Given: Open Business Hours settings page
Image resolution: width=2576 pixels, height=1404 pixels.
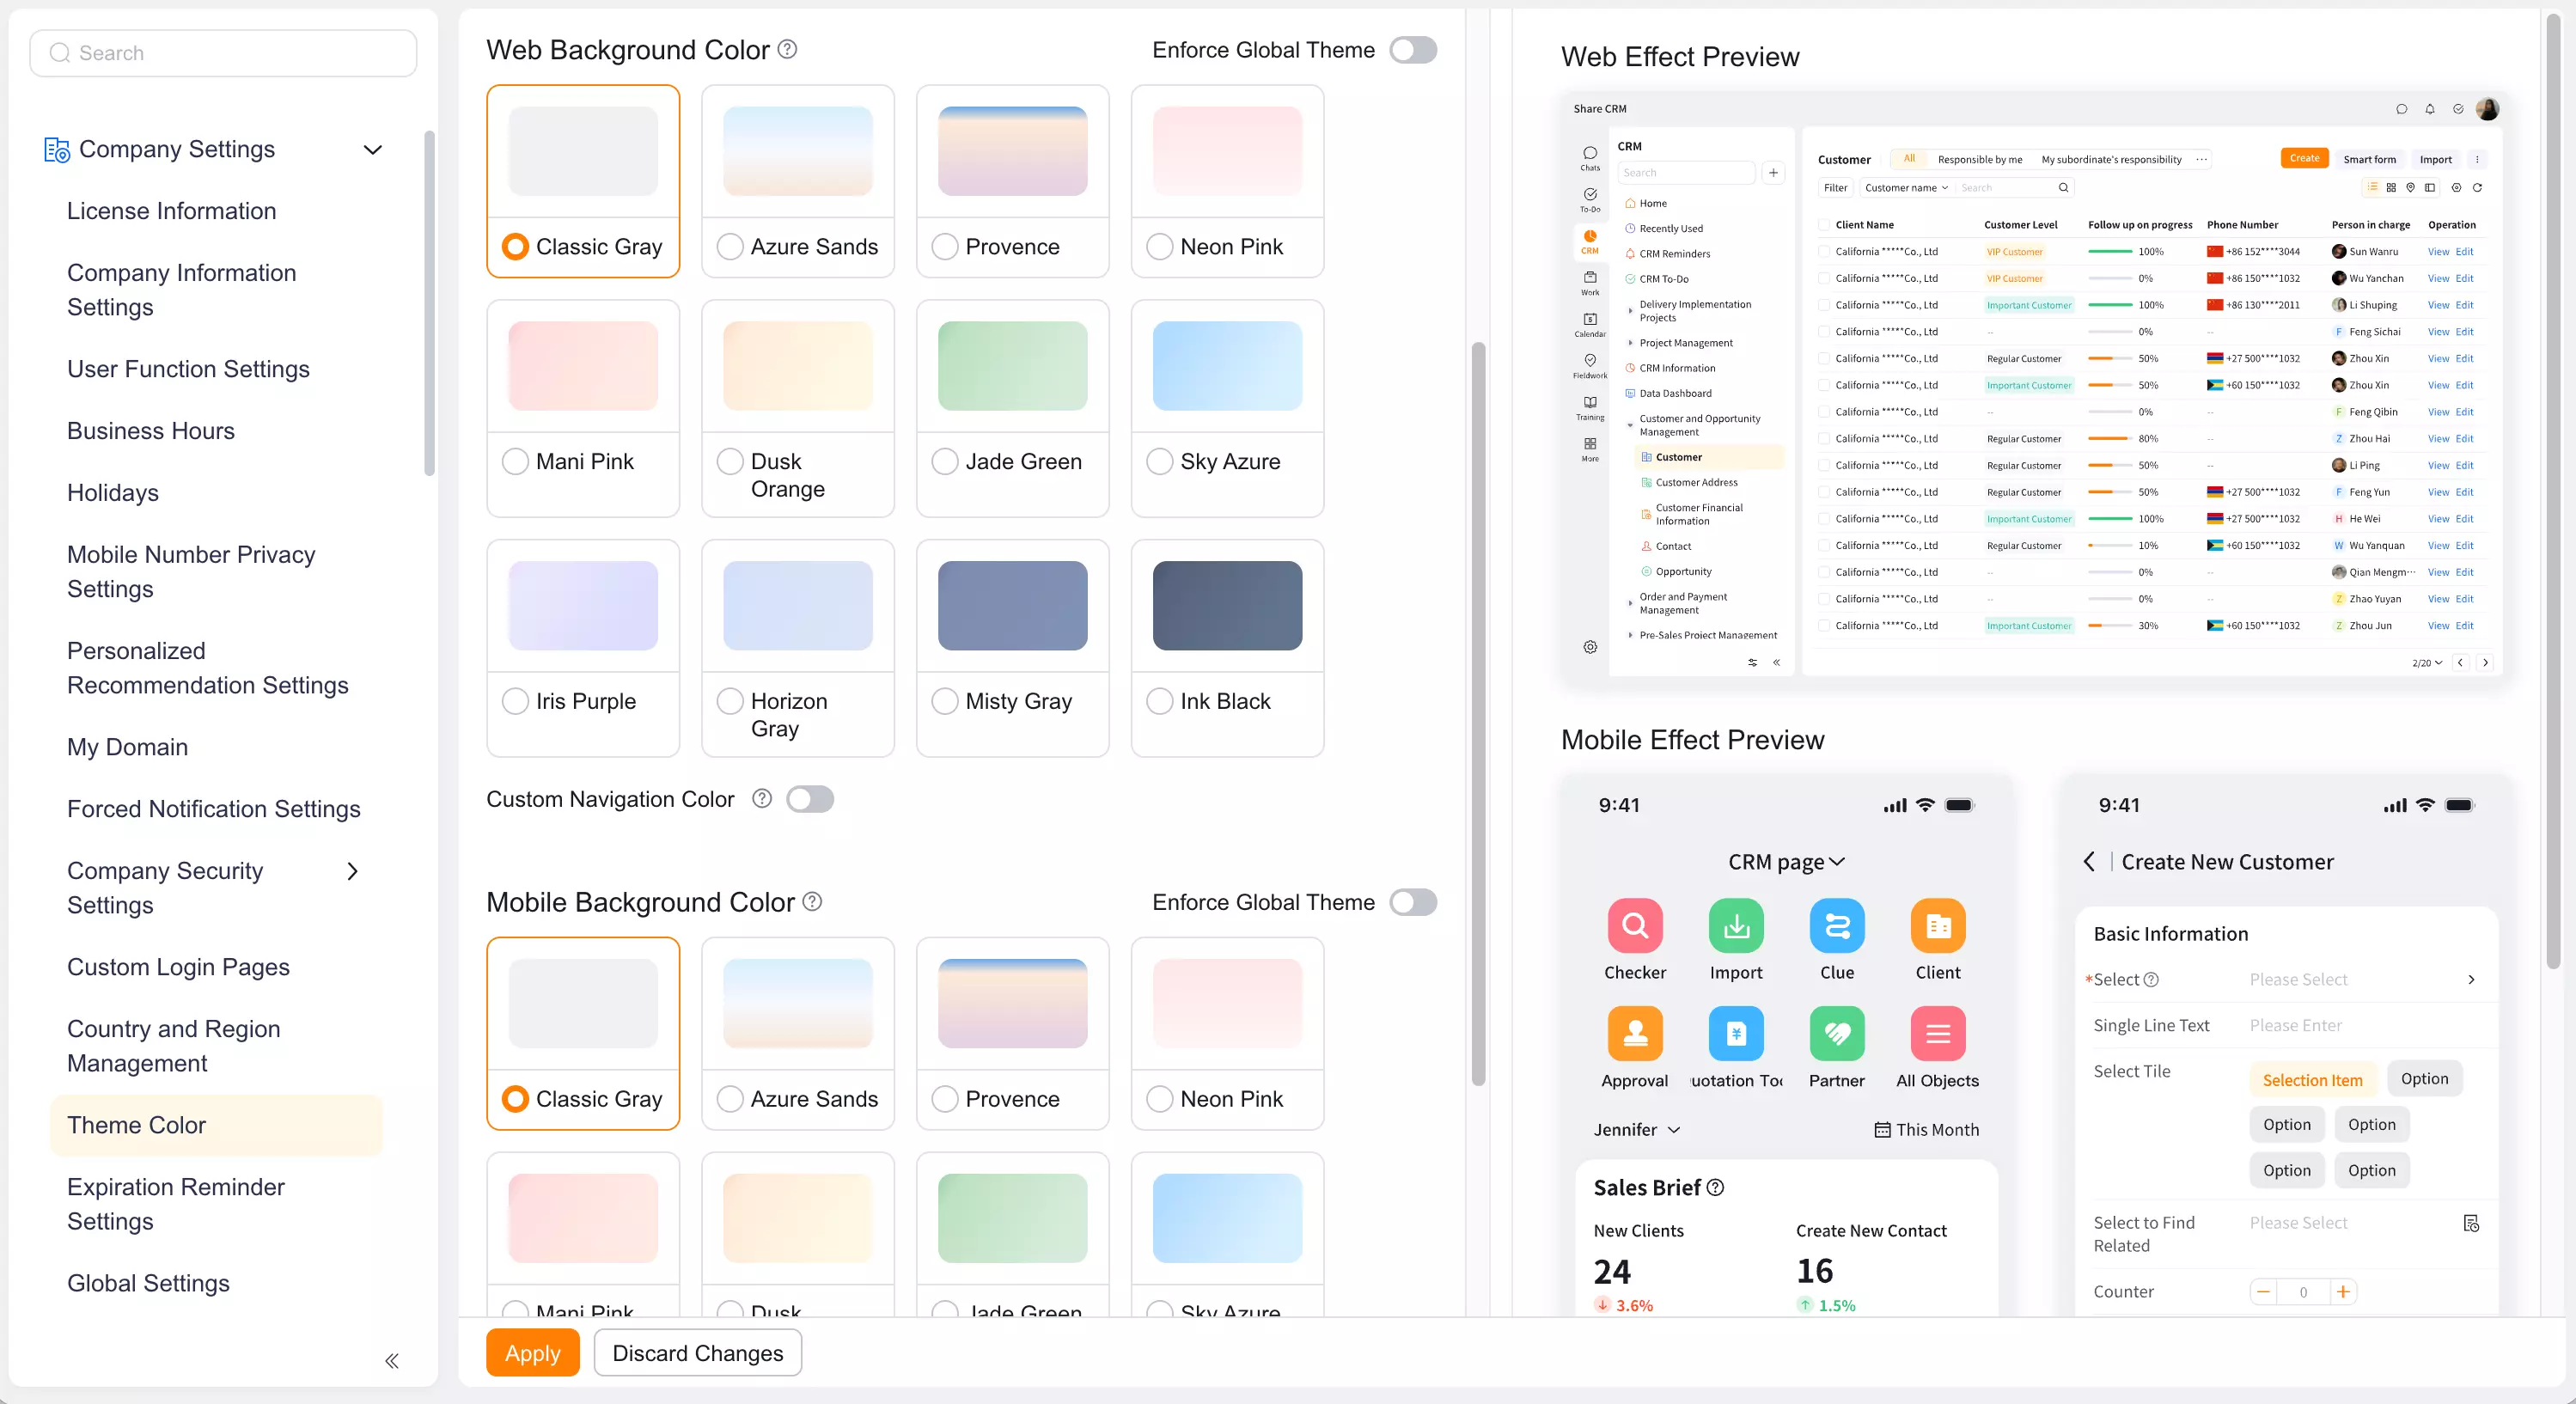Looking at the screenshot, I should click(x=151, y=431).
